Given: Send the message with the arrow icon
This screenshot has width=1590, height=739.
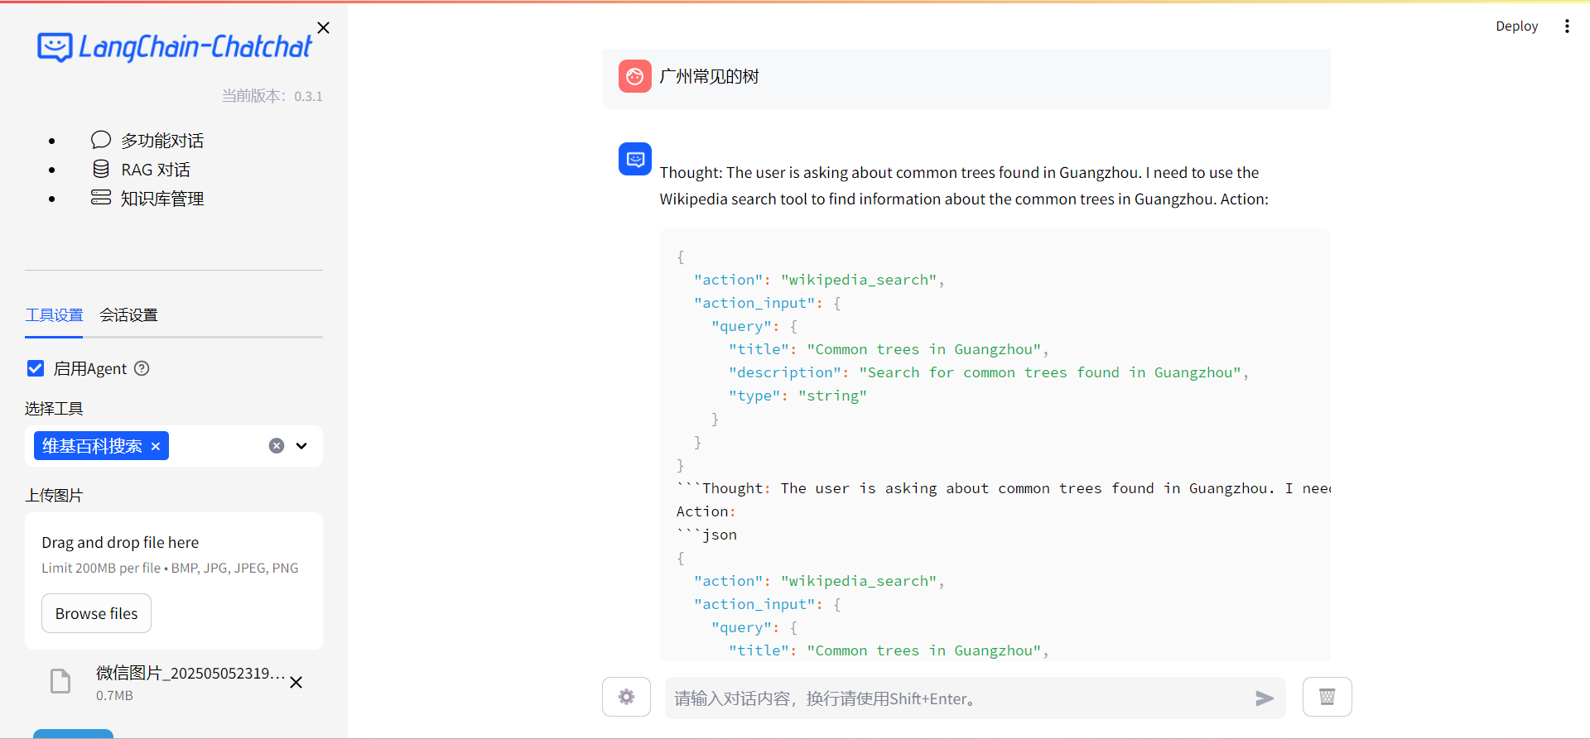Looking at the screenshot, I should 1265,698.
